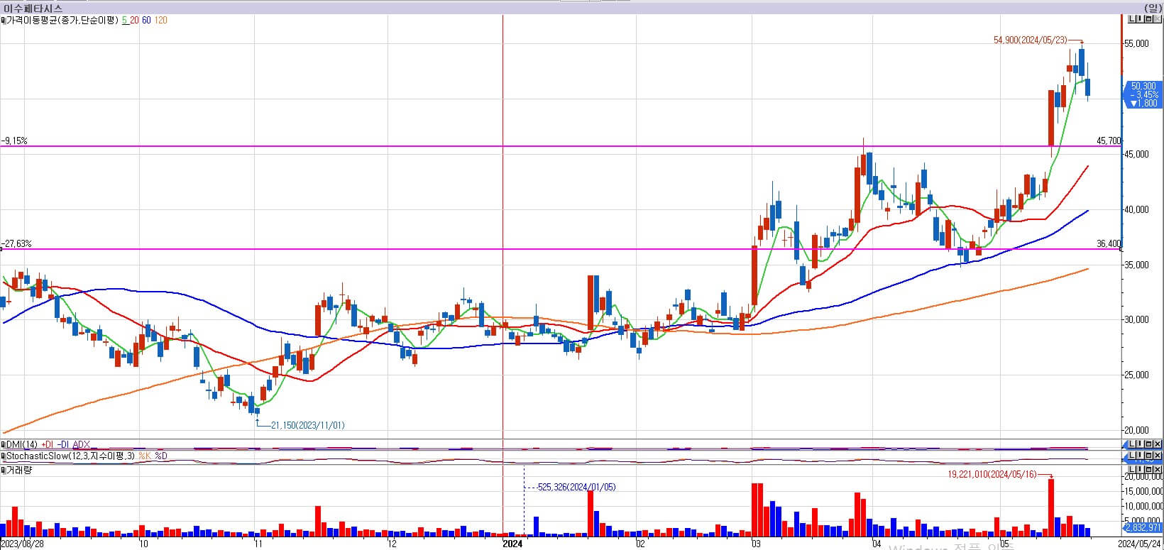Click the ADX legend label
Screen dimensions: 1164x550
[x=81, y=445]
